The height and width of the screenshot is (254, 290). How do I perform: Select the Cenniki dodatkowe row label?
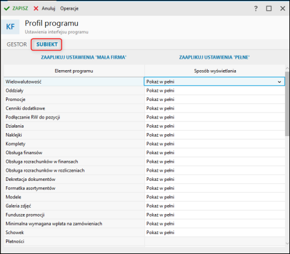point(25,108)
